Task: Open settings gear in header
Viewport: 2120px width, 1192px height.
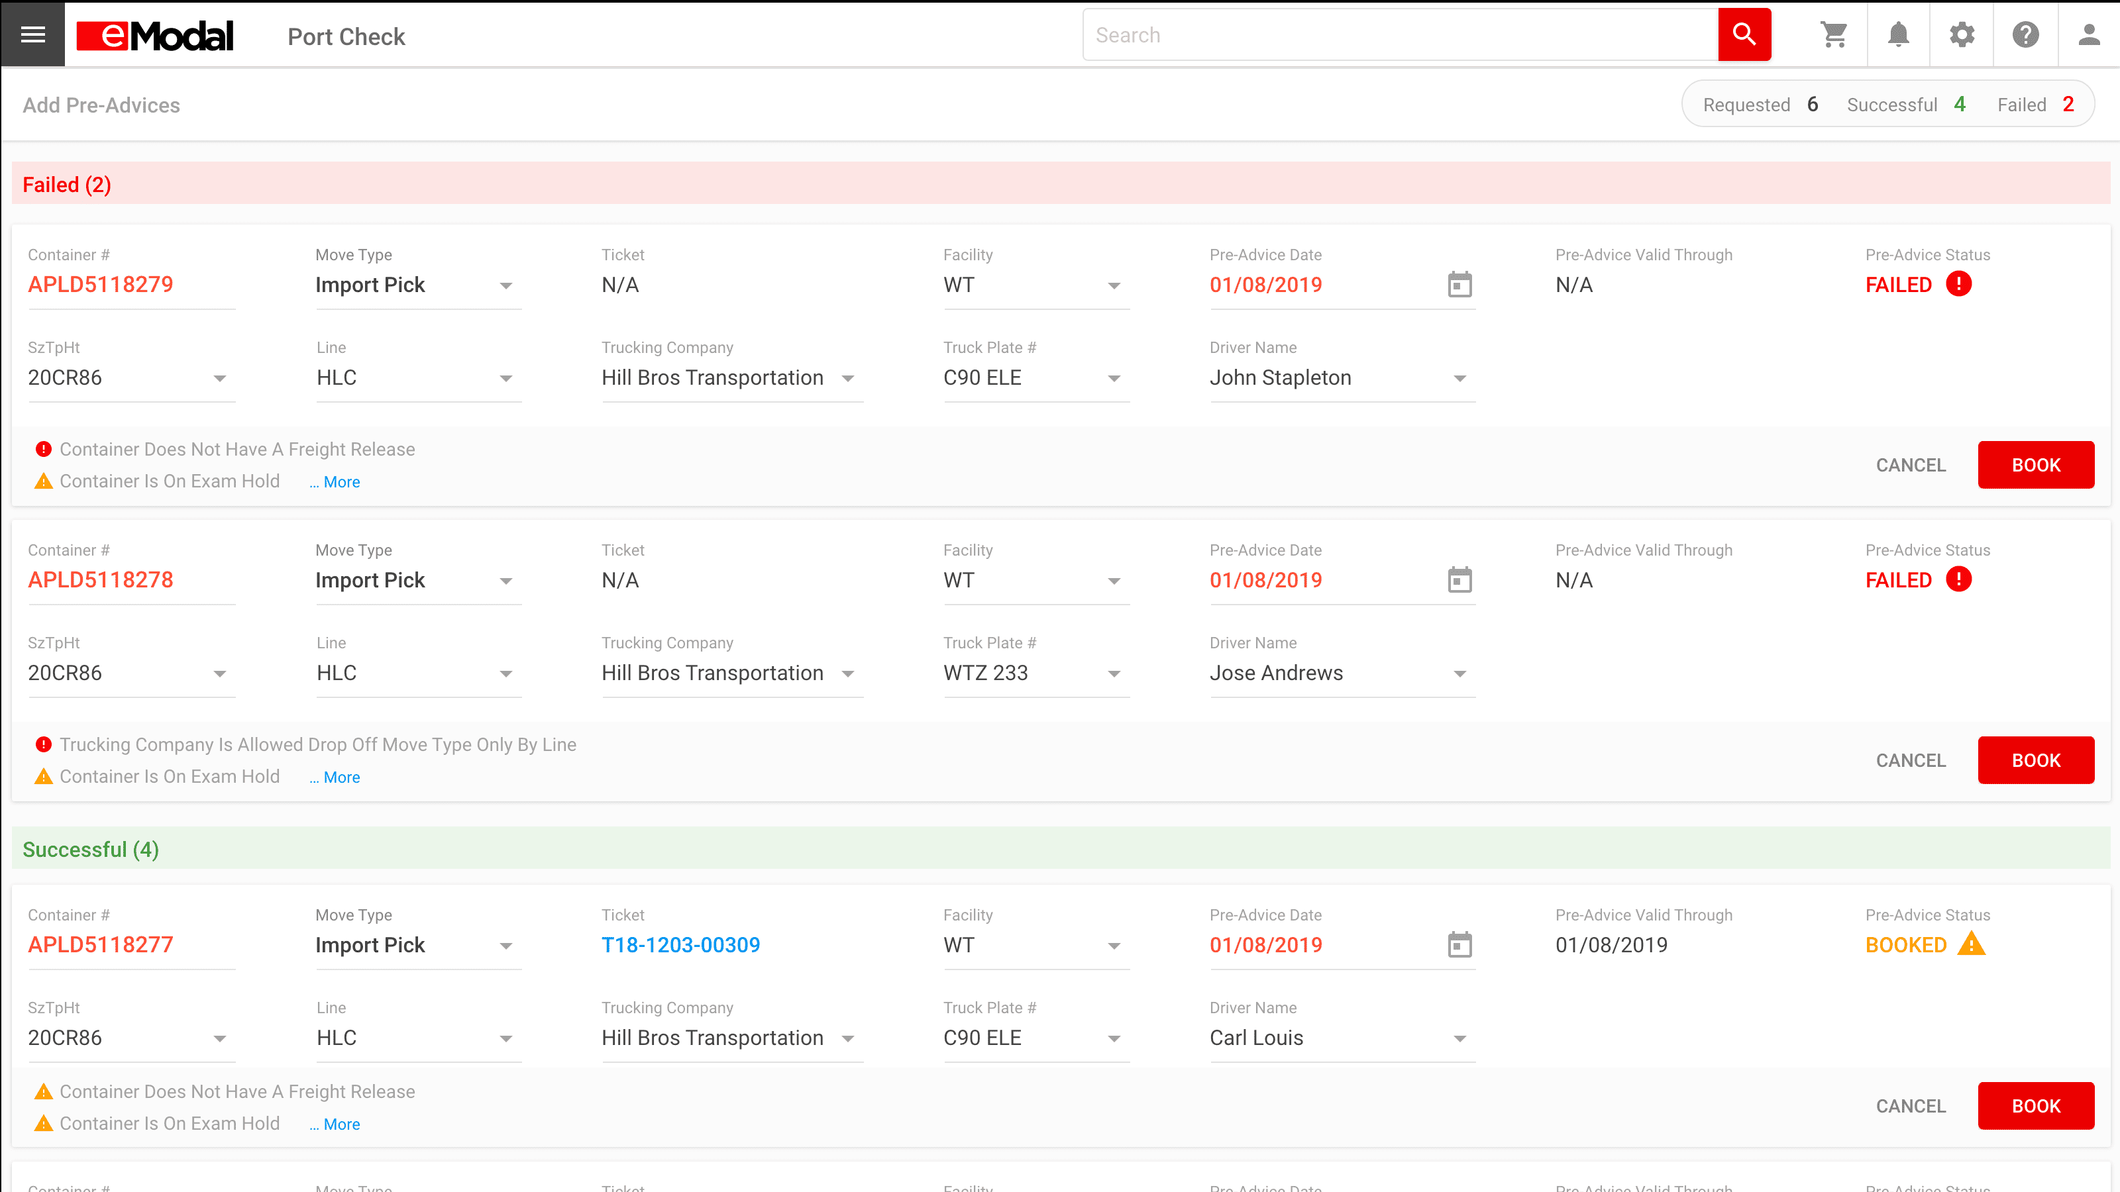Action: (1962, 34)
